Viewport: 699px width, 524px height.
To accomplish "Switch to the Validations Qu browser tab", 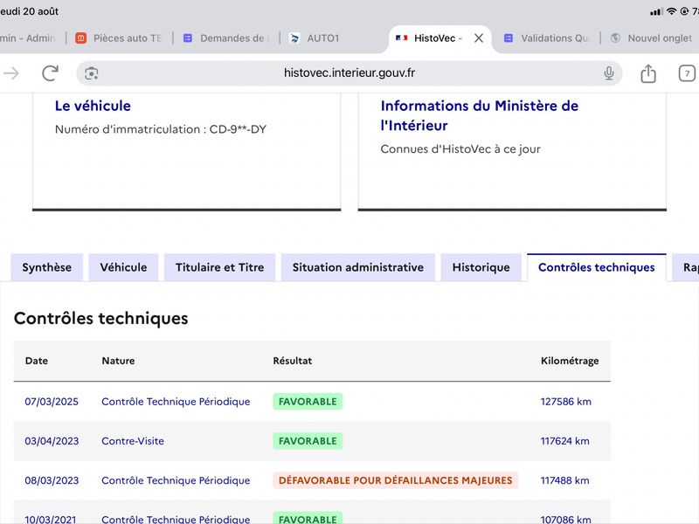I will 549,38.
